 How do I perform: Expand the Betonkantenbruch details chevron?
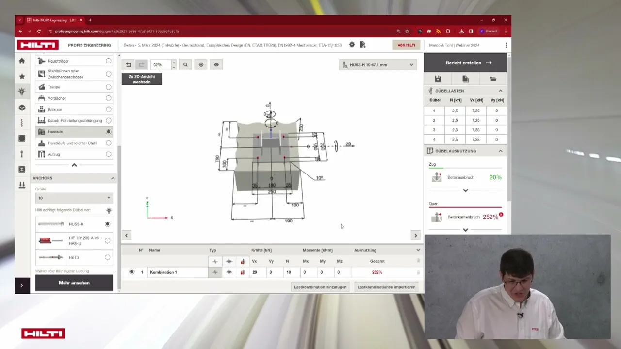[465, 230]
